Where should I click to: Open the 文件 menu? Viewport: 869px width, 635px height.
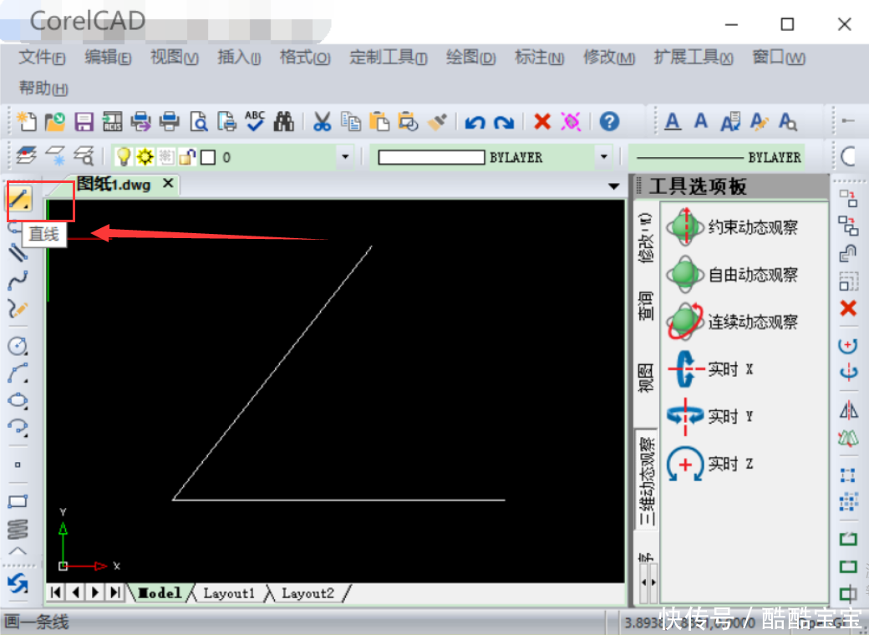pos(42,57)
